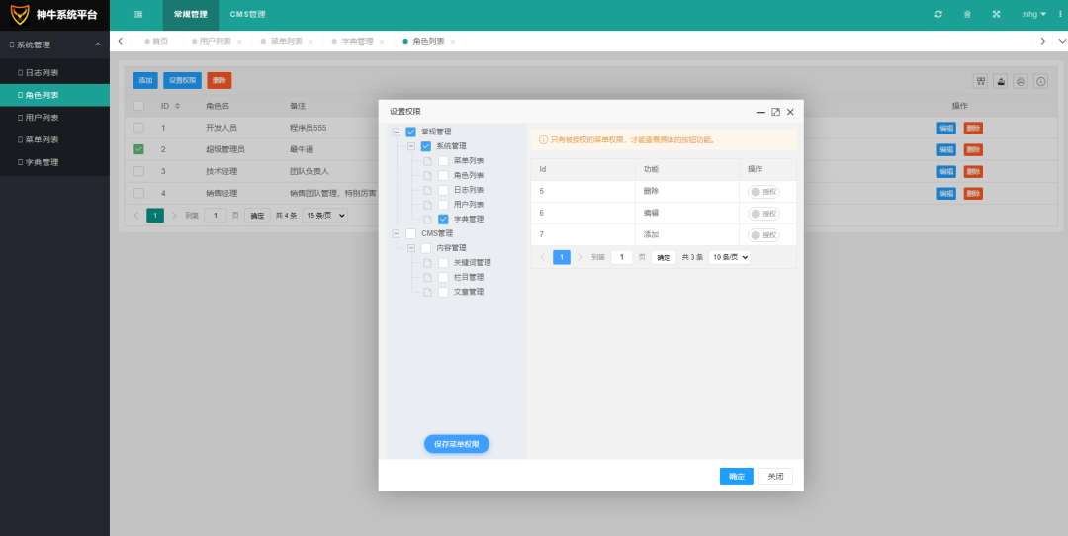Collapse the 系统管理 tree node
Screen dimensions: 1068x536
click(411, 146)
